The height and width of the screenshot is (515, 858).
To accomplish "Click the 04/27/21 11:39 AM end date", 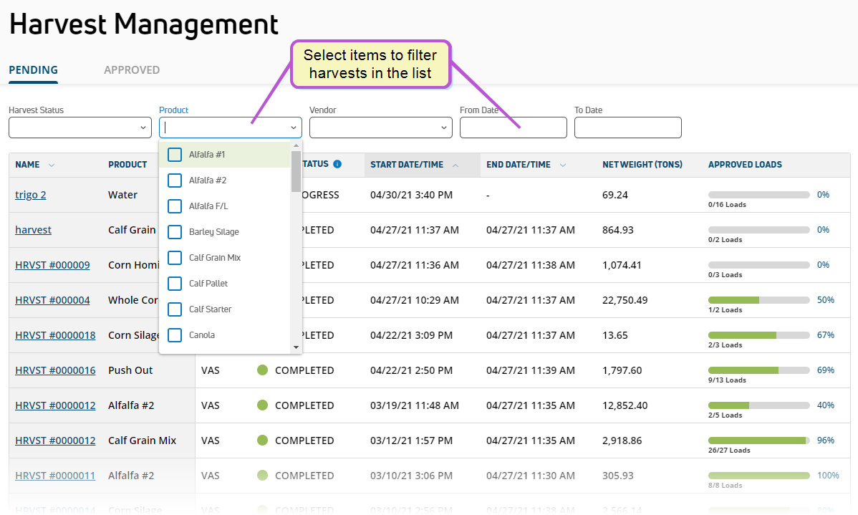I will 531,370.
